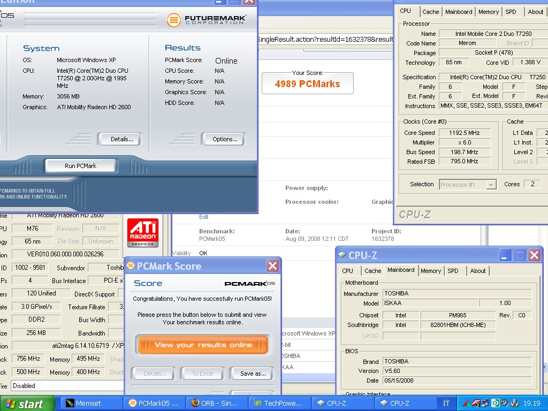
Task: Minimize the CPU-Z Mainboard window
Action: (505, 255)
